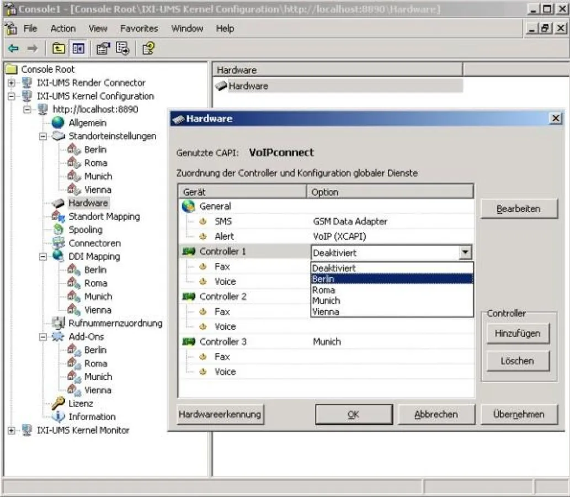This screenshot has height=497, width=570.
Task: Click the Export List toolbar icon
Action: (122, 49)
